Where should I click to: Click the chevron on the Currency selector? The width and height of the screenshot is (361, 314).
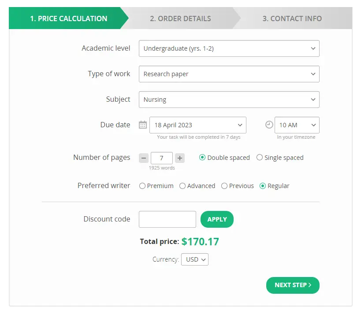click(203, 259)
